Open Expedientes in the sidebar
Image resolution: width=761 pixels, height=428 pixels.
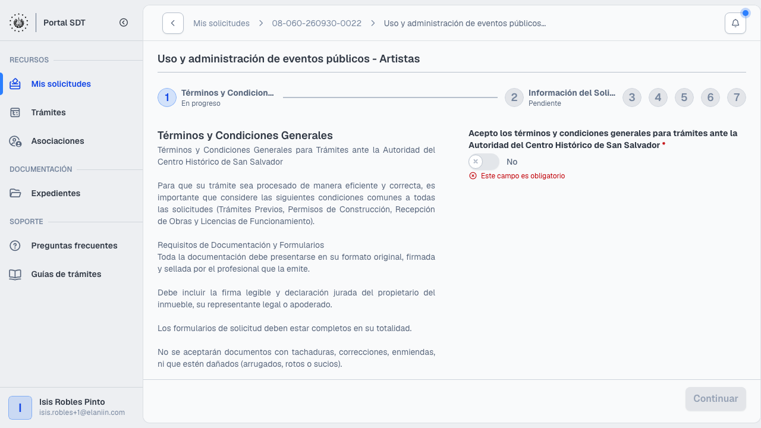tap(71, 193)
